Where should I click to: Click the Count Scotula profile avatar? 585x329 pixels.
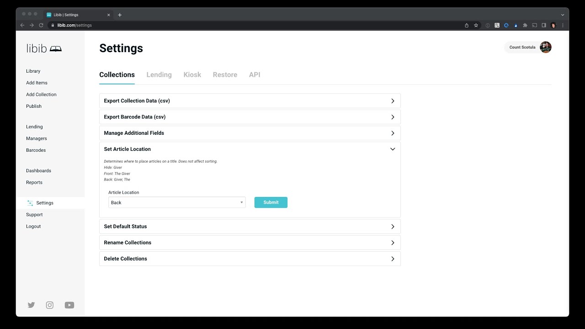point(546,47)
